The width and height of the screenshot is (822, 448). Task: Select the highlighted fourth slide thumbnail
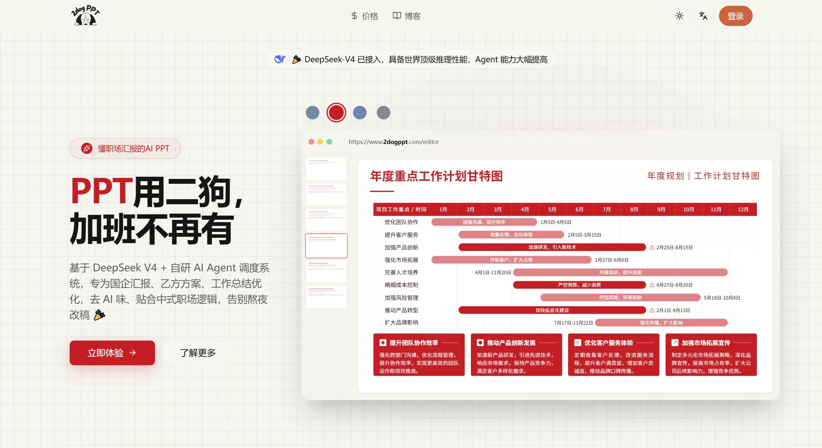coord(326,246)
